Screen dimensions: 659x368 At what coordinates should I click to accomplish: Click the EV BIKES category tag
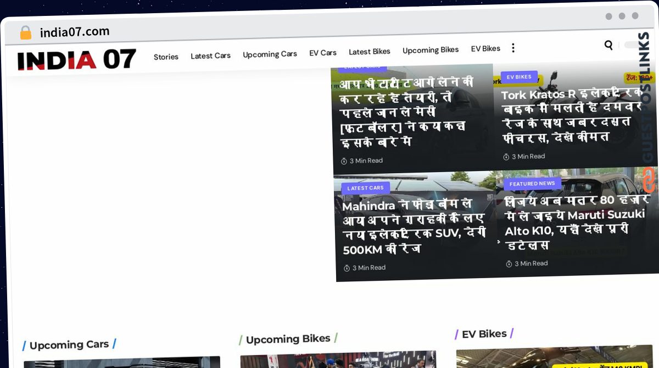(x=519, y=77)
